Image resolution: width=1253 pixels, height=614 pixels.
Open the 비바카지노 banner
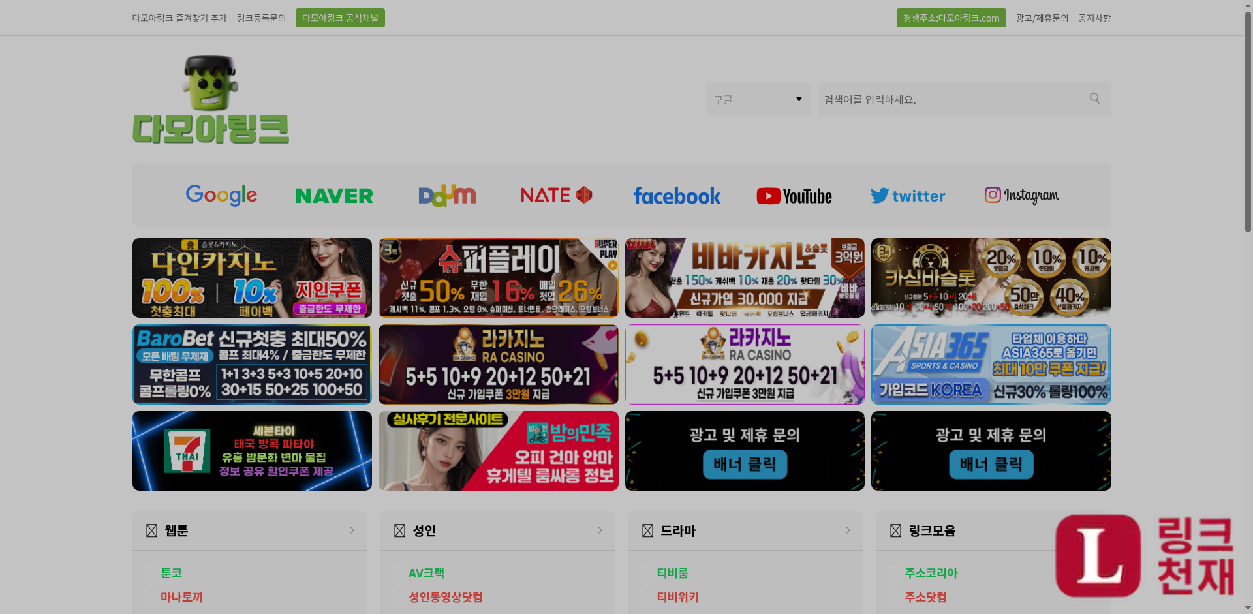(x=745, y=278)
